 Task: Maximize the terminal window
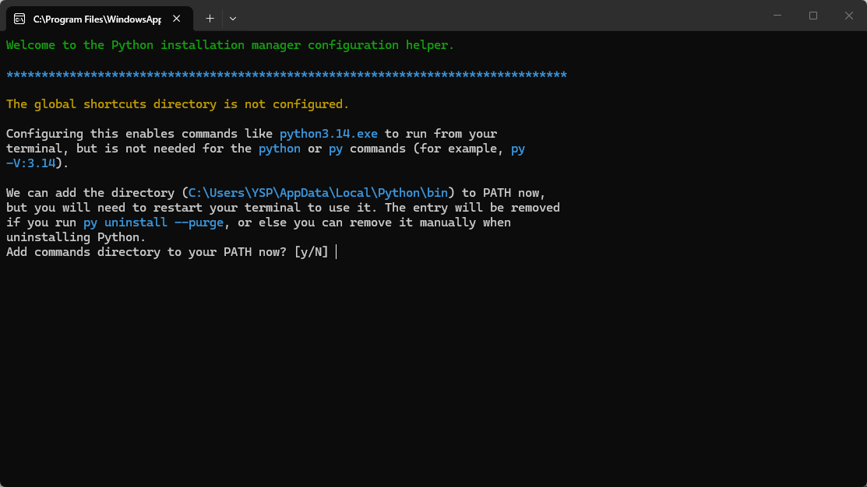pyautogui.click(x=812, y=16)
